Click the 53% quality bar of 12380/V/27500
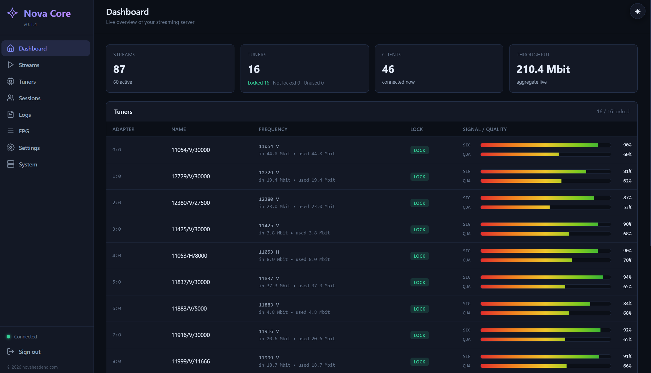The height and width of the screenshot is (373, 651). click(x=546, y=207)
